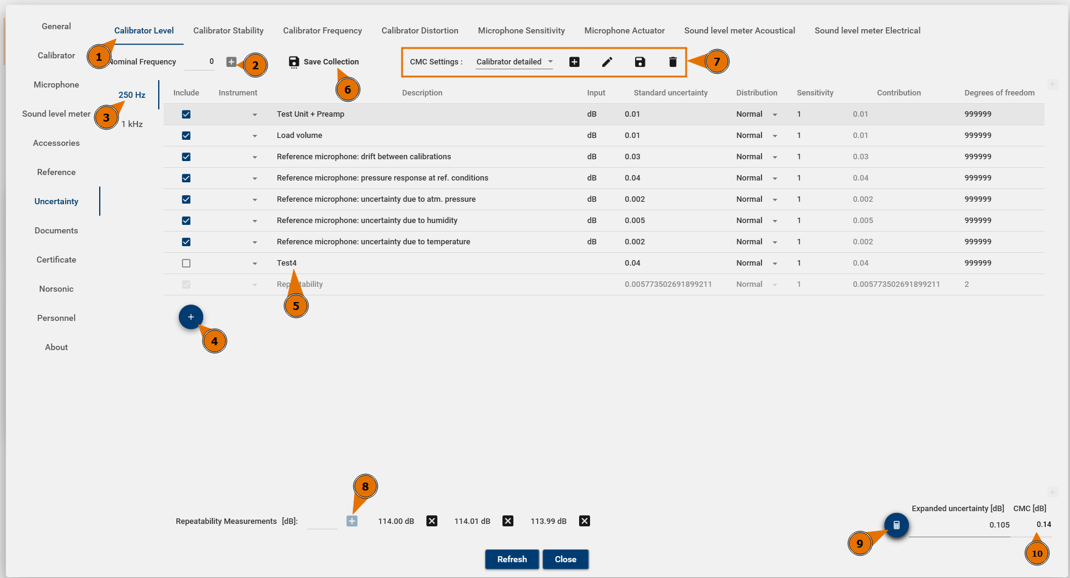Open Distribution dropdown for humidity uncertainty row
This screenshot has width=1070, height=578.
pos(775,221)
